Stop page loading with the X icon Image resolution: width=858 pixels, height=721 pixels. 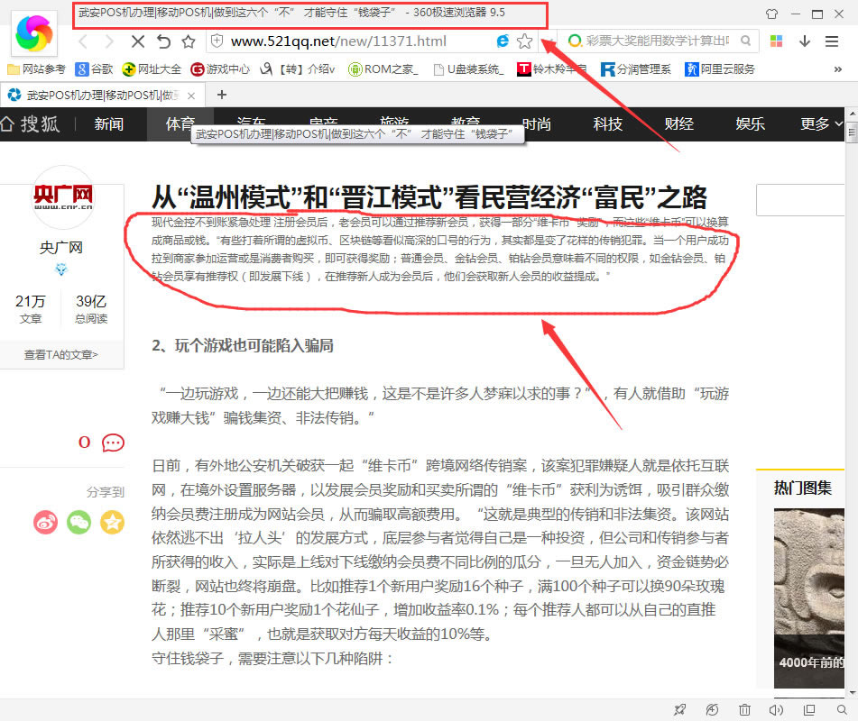coord(138,41)
